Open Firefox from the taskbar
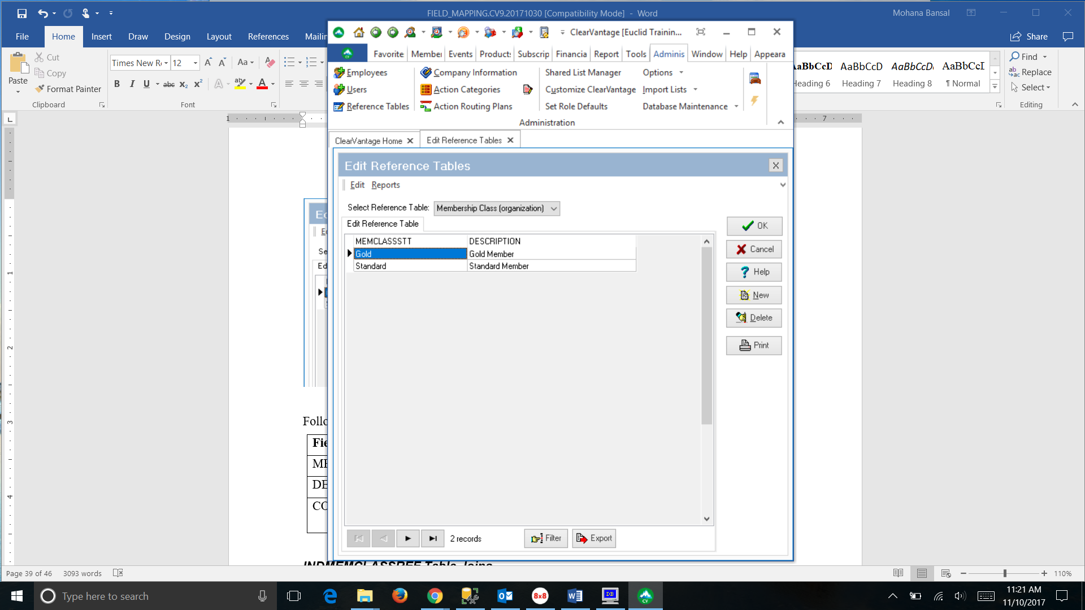The height and width of the screenshot is (610, 1085). (x=400, y=596)
